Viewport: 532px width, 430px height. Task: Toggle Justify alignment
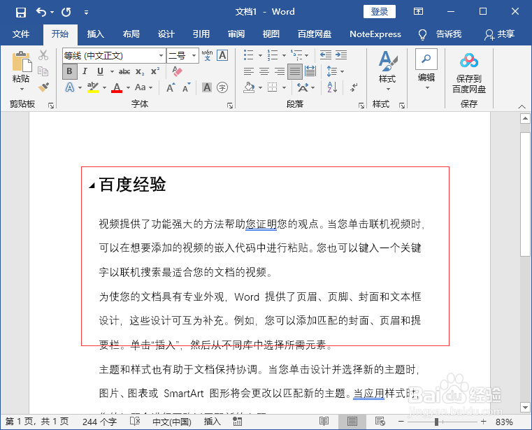295,71
